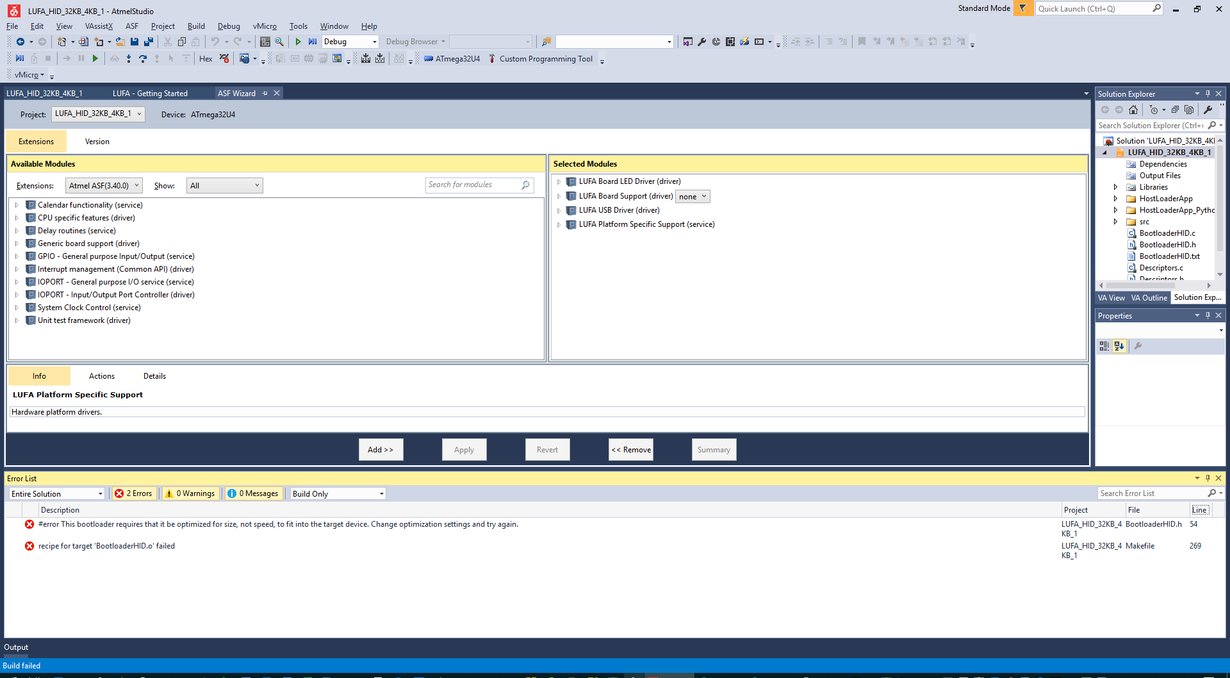1230x678 pixels.
Task: Click the Apply button
Action: (x=464, y=450)
